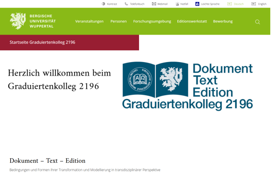
Task: Open search with the magnifier icon
Action: [258, 22]
